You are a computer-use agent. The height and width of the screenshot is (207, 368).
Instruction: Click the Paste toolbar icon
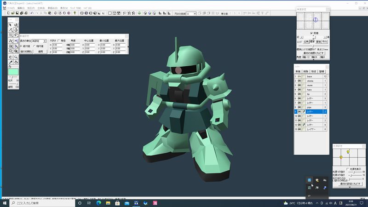coord(50,13)
